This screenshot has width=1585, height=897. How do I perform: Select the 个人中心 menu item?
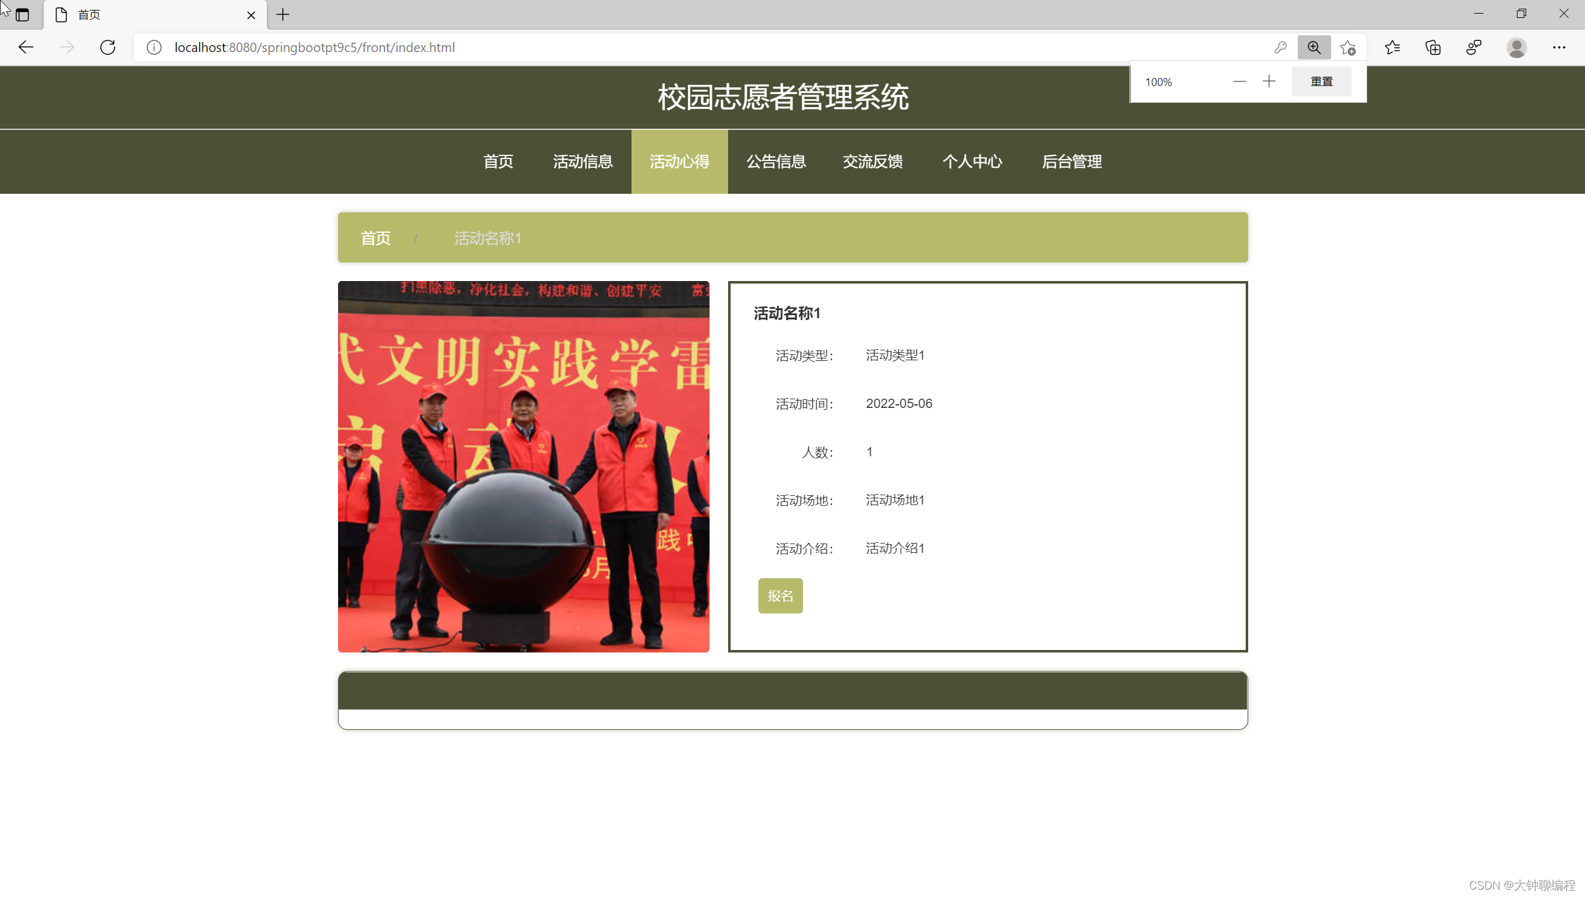pyautogui.click(x=972, y=162)
